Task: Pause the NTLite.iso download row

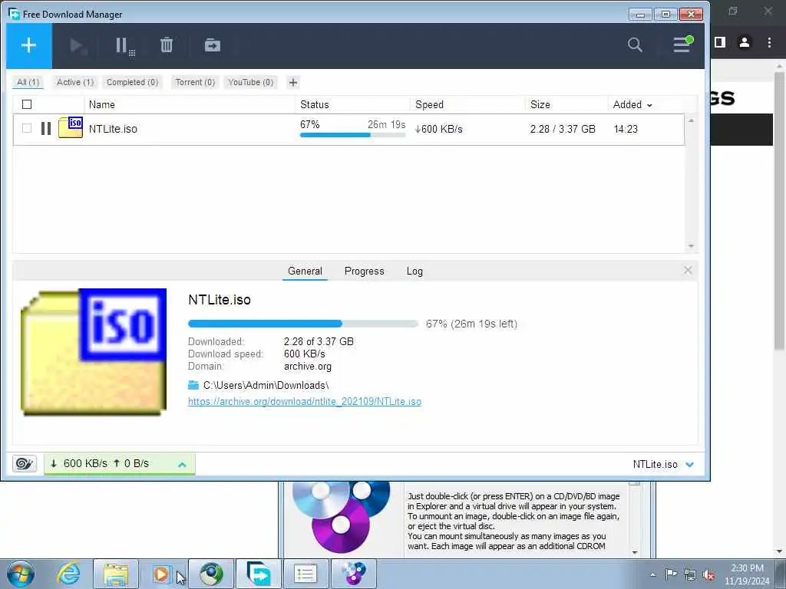Action: (45, 129)
